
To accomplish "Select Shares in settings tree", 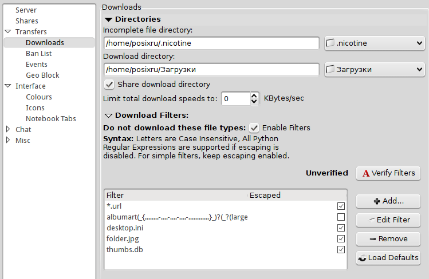I will 27,21.
